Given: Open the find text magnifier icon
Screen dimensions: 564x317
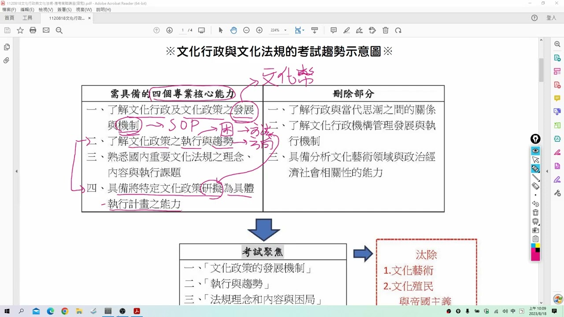Looking at the screenshot, I should [x=59, y=30].
